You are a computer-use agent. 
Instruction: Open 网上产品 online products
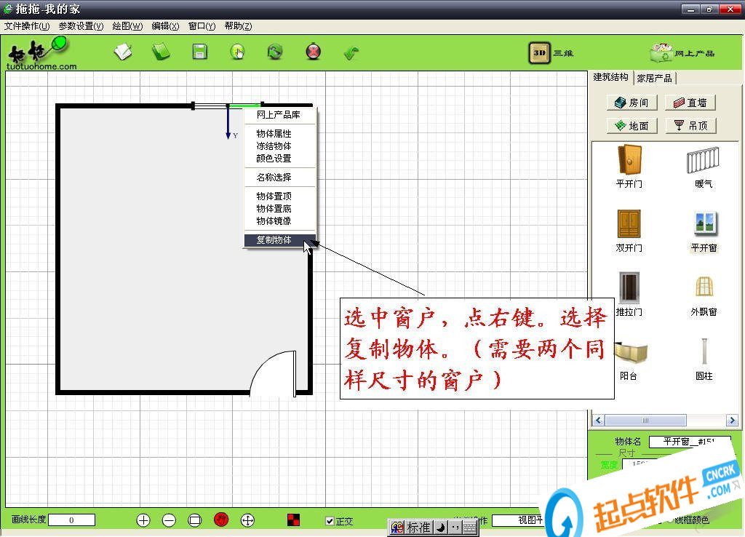coord(682,52)
